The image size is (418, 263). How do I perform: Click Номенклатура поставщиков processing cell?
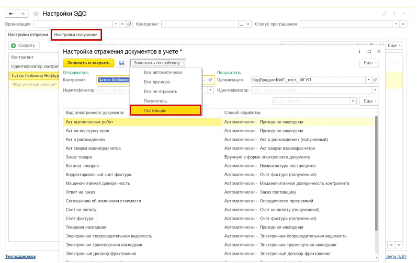point(270,166)
